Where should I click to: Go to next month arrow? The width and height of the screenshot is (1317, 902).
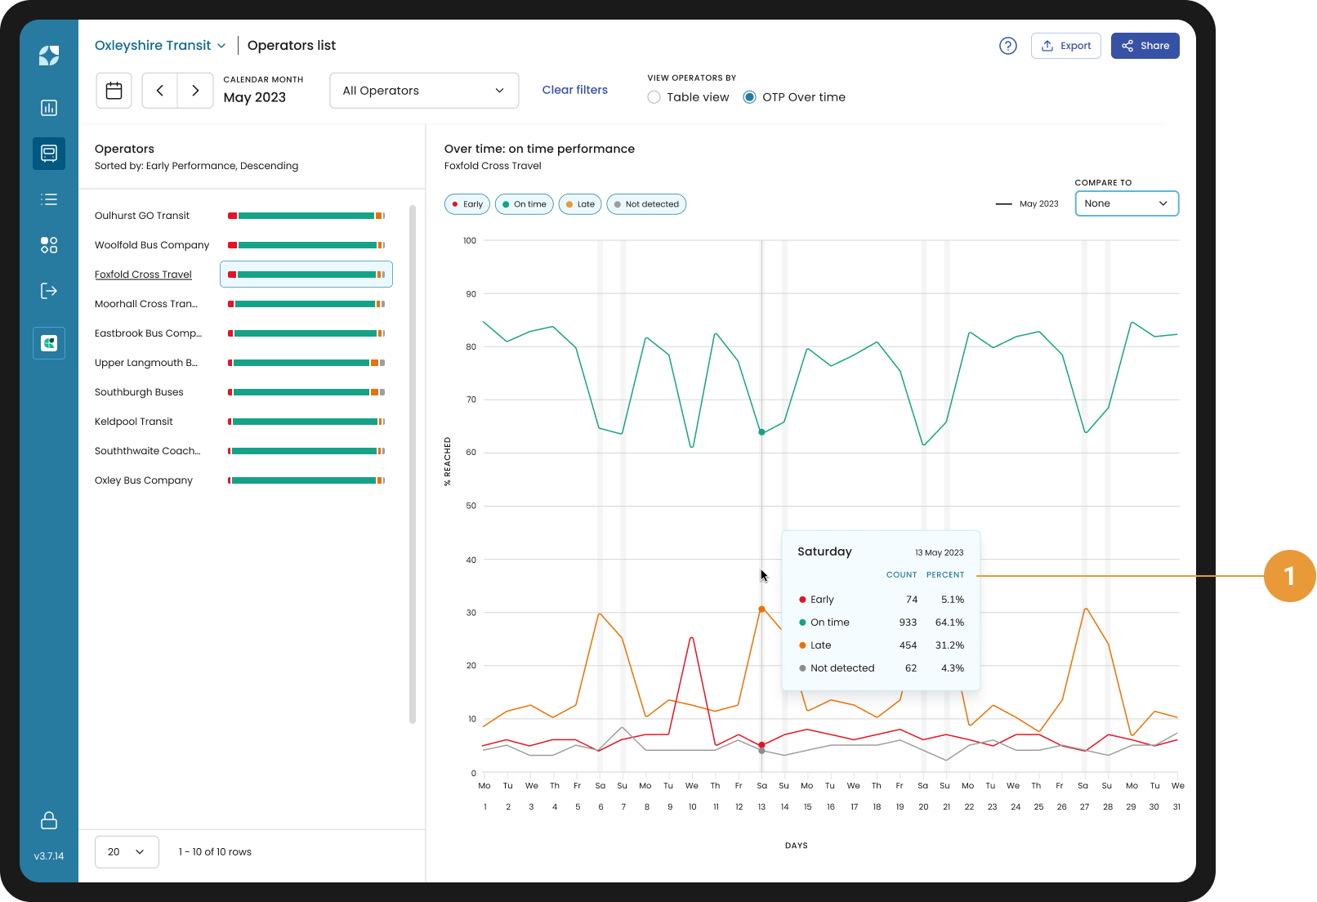(x=195, y=91)
